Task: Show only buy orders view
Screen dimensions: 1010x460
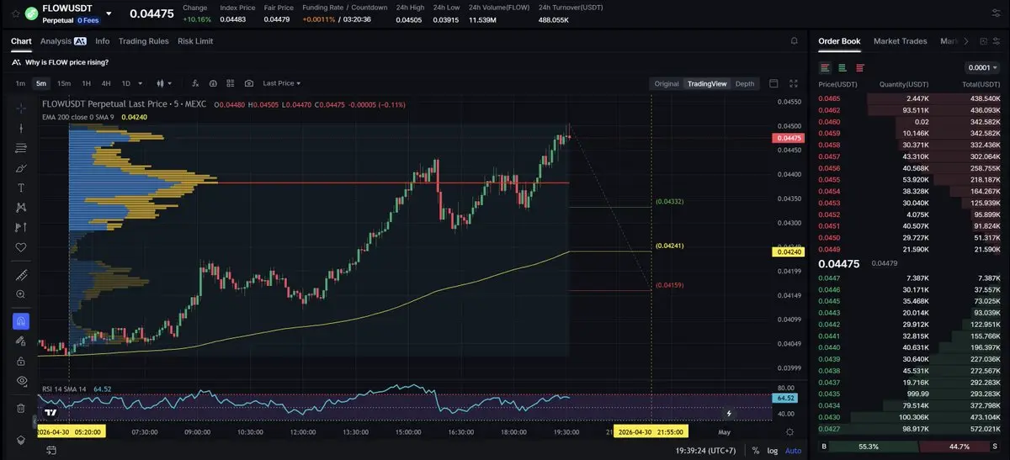Action: point(843,67)
